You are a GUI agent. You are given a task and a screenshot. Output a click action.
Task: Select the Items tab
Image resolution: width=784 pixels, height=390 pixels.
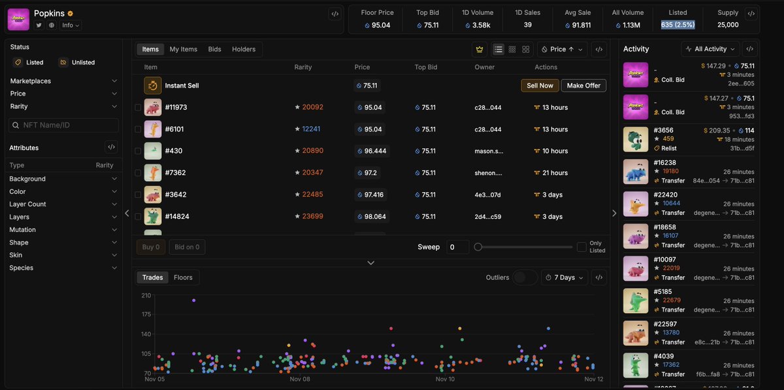(x=150, y=49)
